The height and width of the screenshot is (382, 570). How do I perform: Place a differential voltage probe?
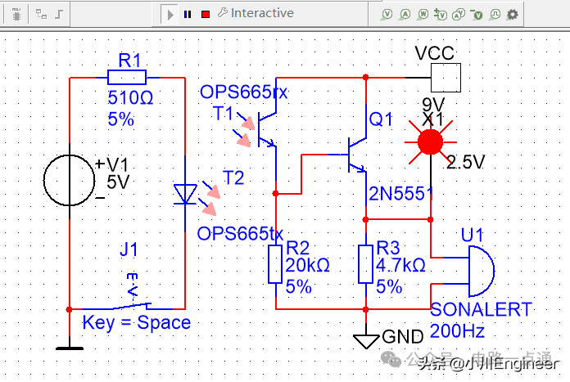[441, 15]
